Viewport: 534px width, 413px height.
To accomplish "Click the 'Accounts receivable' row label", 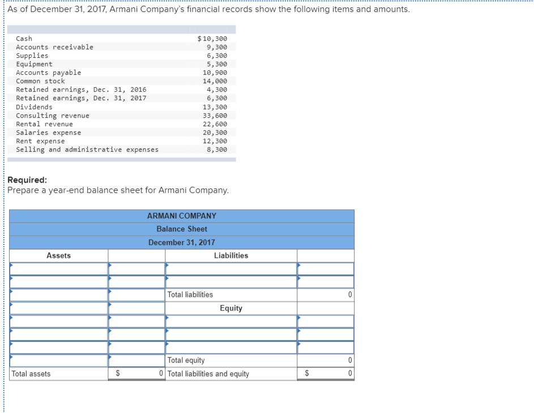I will pos(54,47).
